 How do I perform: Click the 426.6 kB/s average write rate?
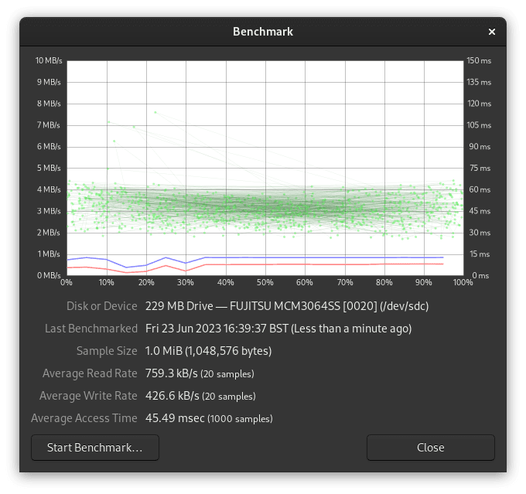click(171, 396)
